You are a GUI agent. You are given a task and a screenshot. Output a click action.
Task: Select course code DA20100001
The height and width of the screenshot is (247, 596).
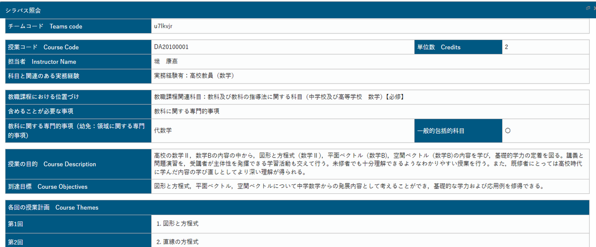pyautogui.click(x=171, y=47)
